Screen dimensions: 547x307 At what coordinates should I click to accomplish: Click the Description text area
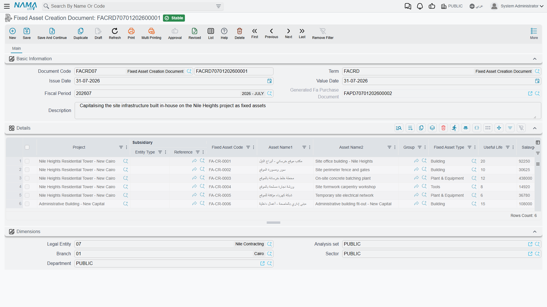pos(308,111)
